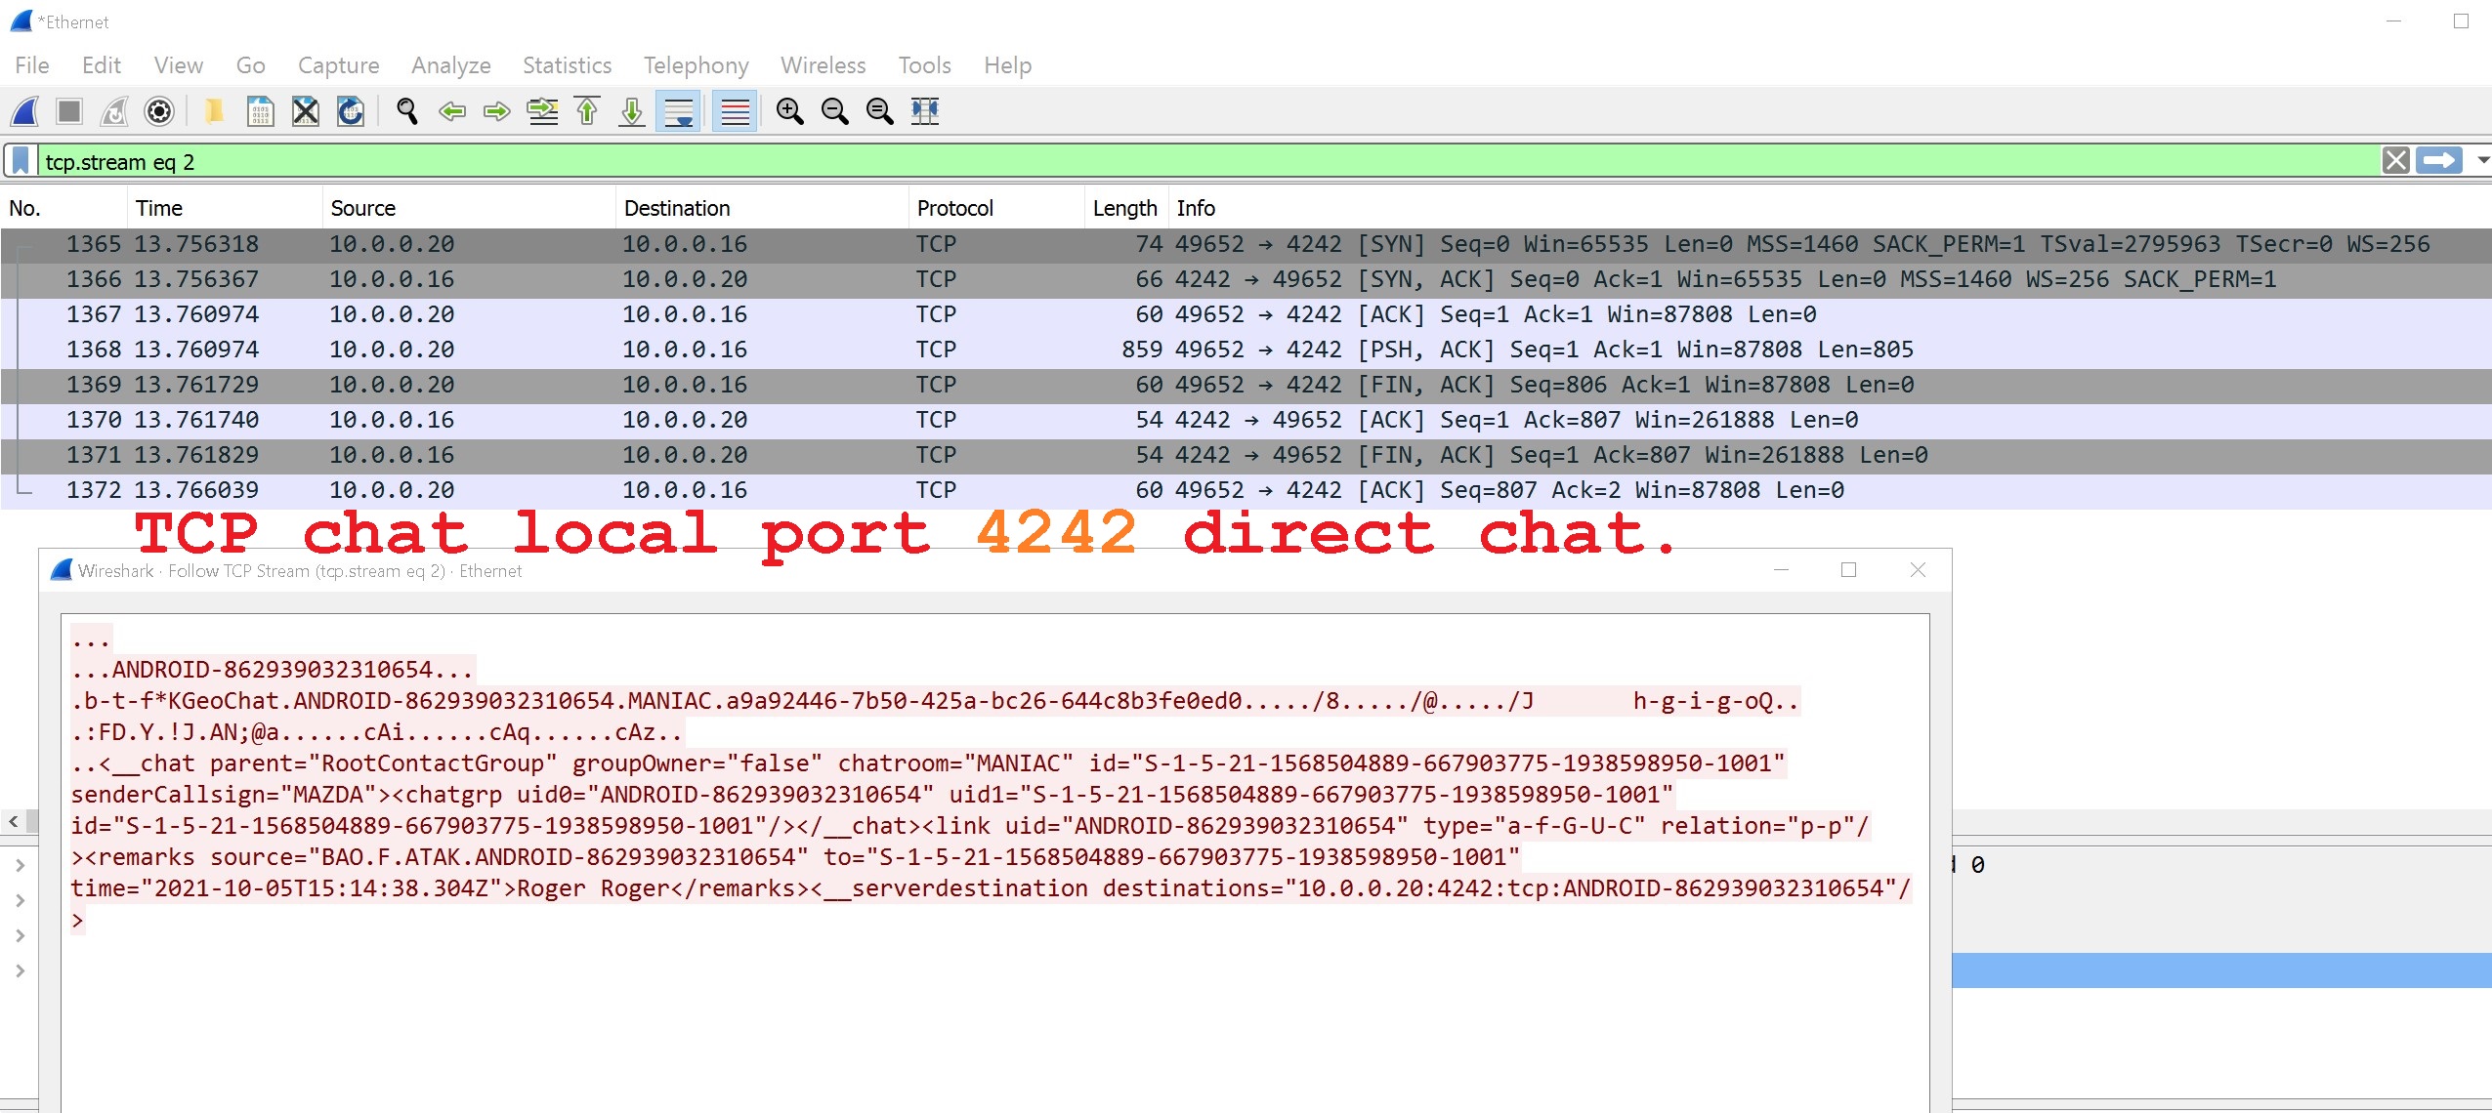Viewport: 2492px width, 1113px height.
Task: Open the Statistics menu
Action: tap(567, 65)
